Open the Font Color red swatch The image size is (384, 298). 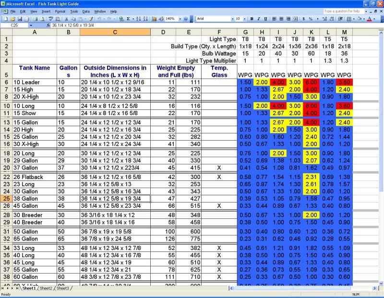click(369, 19)
